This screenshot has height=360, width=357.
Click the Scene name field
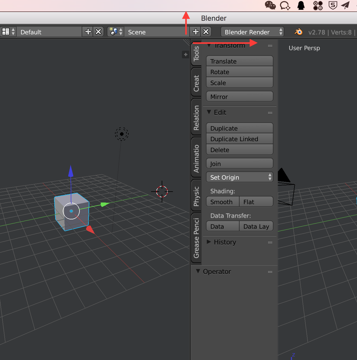pyautogui.click(x=156, y=32)
